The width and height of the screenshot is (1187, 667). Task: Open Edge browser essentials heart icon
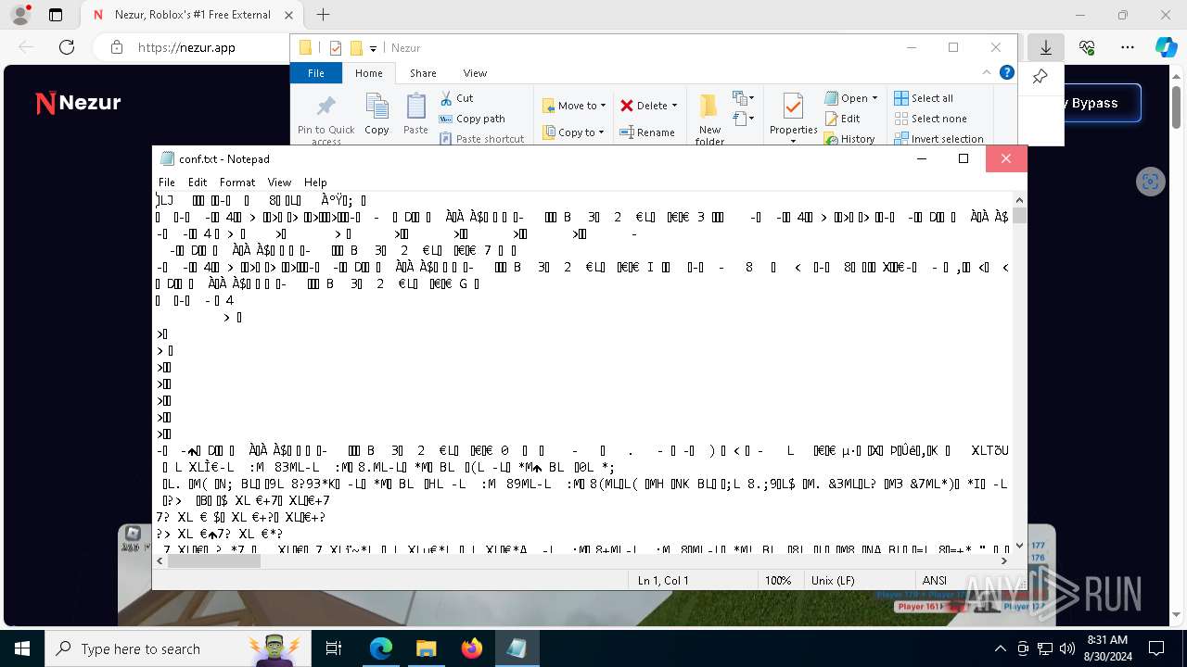point(1087,47)
